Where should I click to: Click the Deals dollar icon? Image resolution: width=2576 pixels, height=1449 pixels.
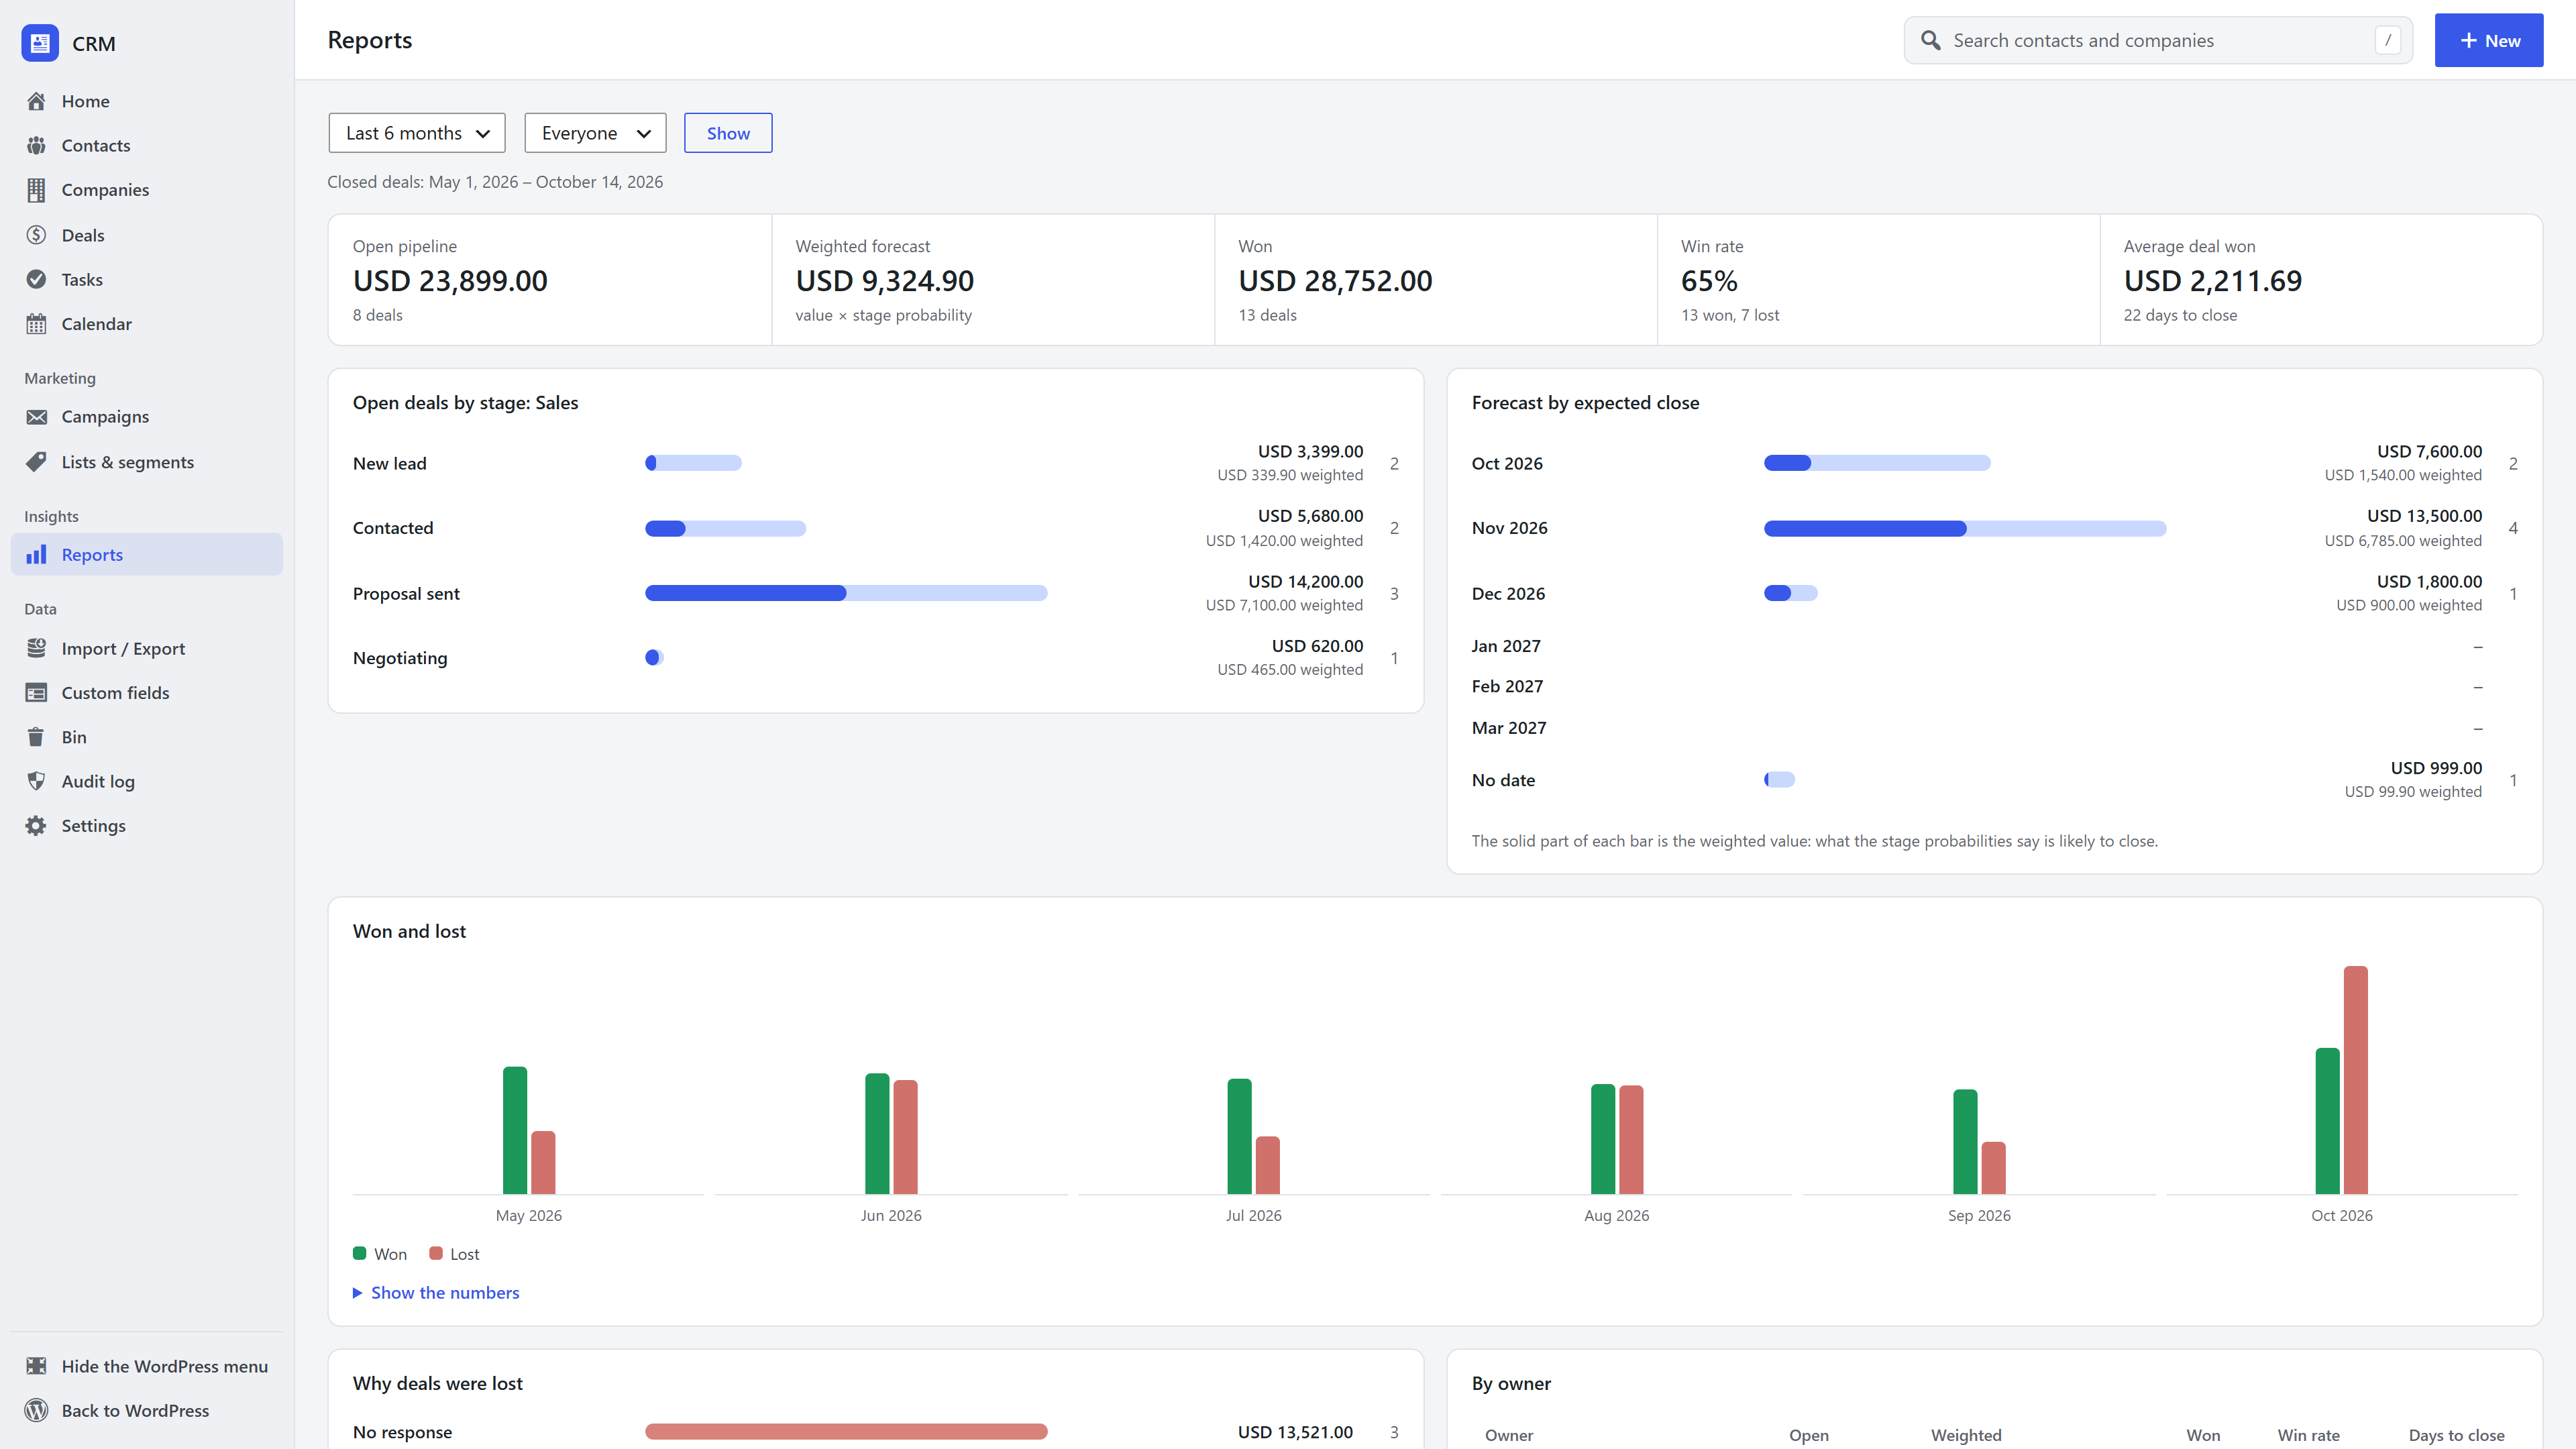[x=36, y=235]
